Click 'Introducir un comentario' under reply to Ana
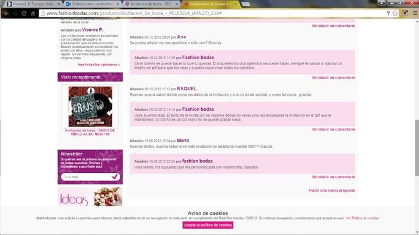The width and height of the screenshot is (419, 235). coord(333,78)
